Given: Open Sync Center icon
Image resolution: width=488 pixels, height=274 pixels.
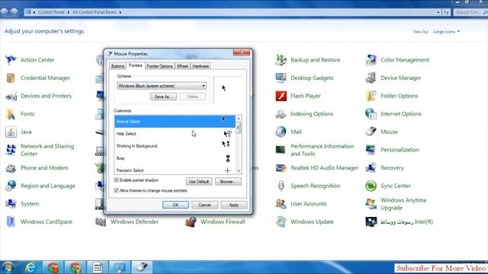Looking at the screenshot, I should [371, 186].
